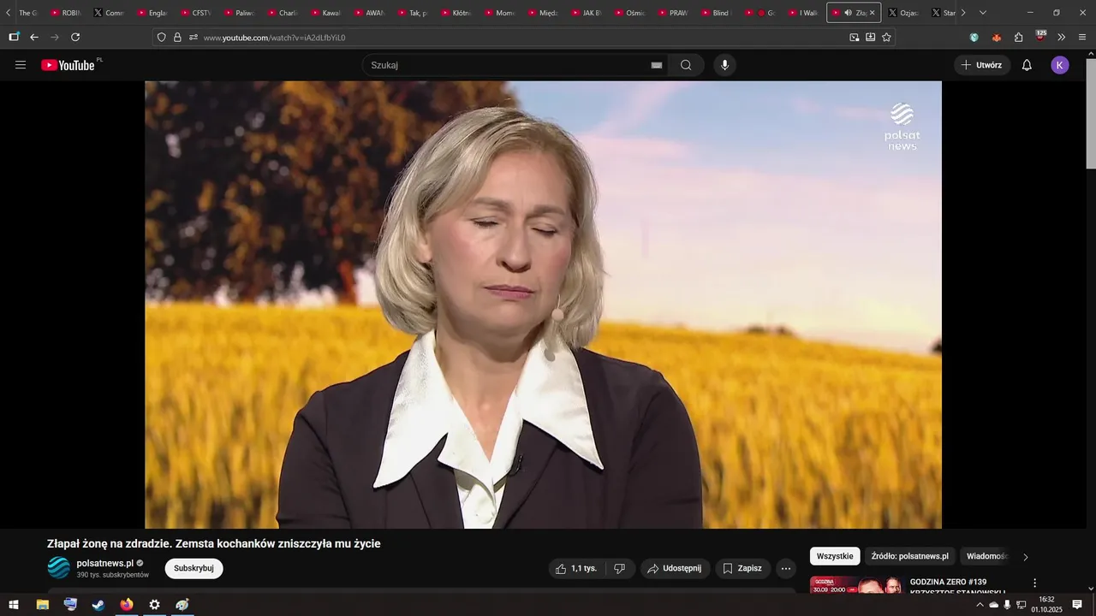This screenshot has height=616, width=1096.
Task: Show more toolbar tools chevron
Action: [x=1062, y=37]
